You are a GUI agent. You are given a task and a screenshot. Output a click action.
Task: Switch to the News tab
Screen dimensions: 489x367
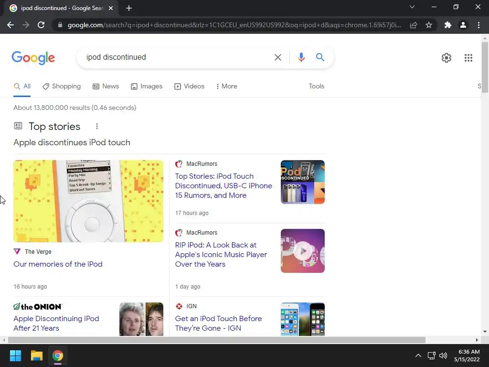(106, 86)
